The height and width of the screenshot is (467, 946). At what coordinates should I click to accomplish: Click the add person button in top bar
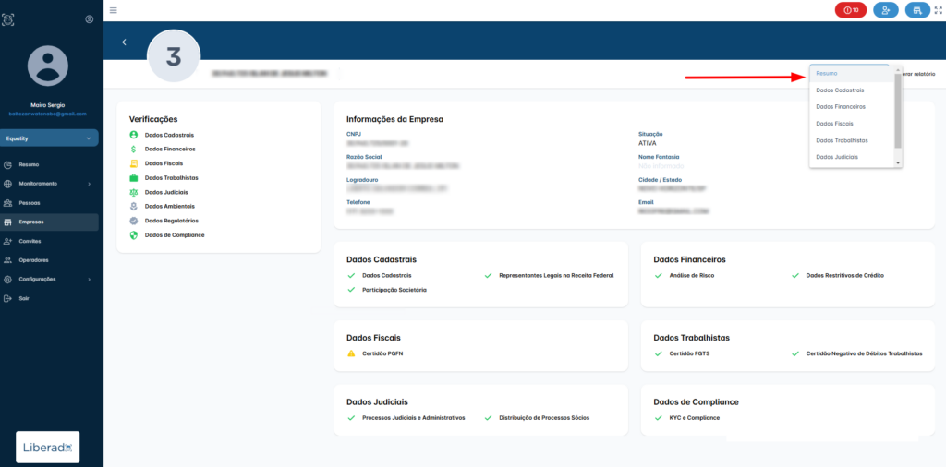[x=886, y=10]
